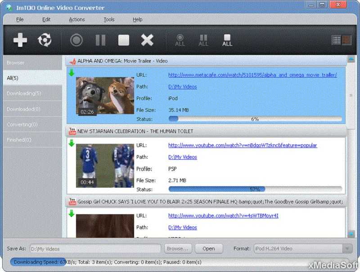Image resolution: width=360 pixels, height=272 pixels.
Task: Click the Stjarnan Celebration video thumbnail
Action: [105, 166]
